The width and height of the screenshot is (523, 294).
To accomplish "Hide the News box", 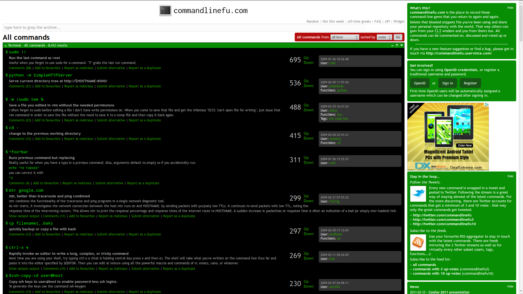I will (510, 286).
